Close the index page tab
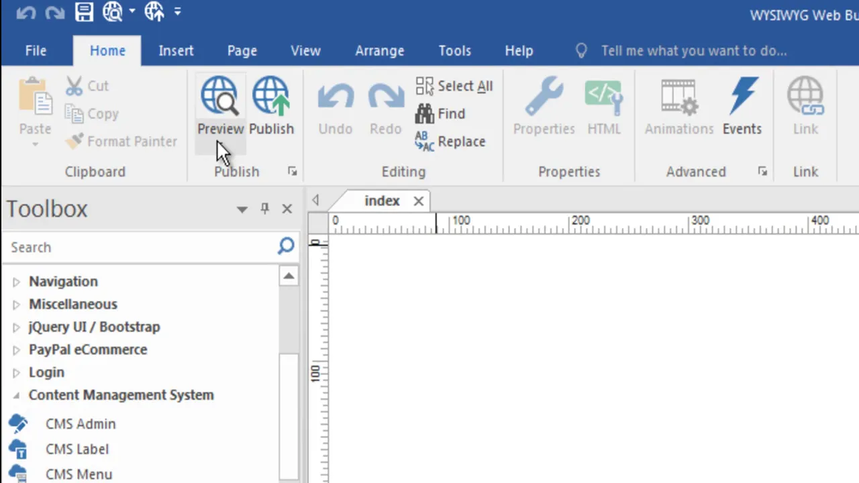The height and width of the screenshot is (483, 859). [418, 201]
